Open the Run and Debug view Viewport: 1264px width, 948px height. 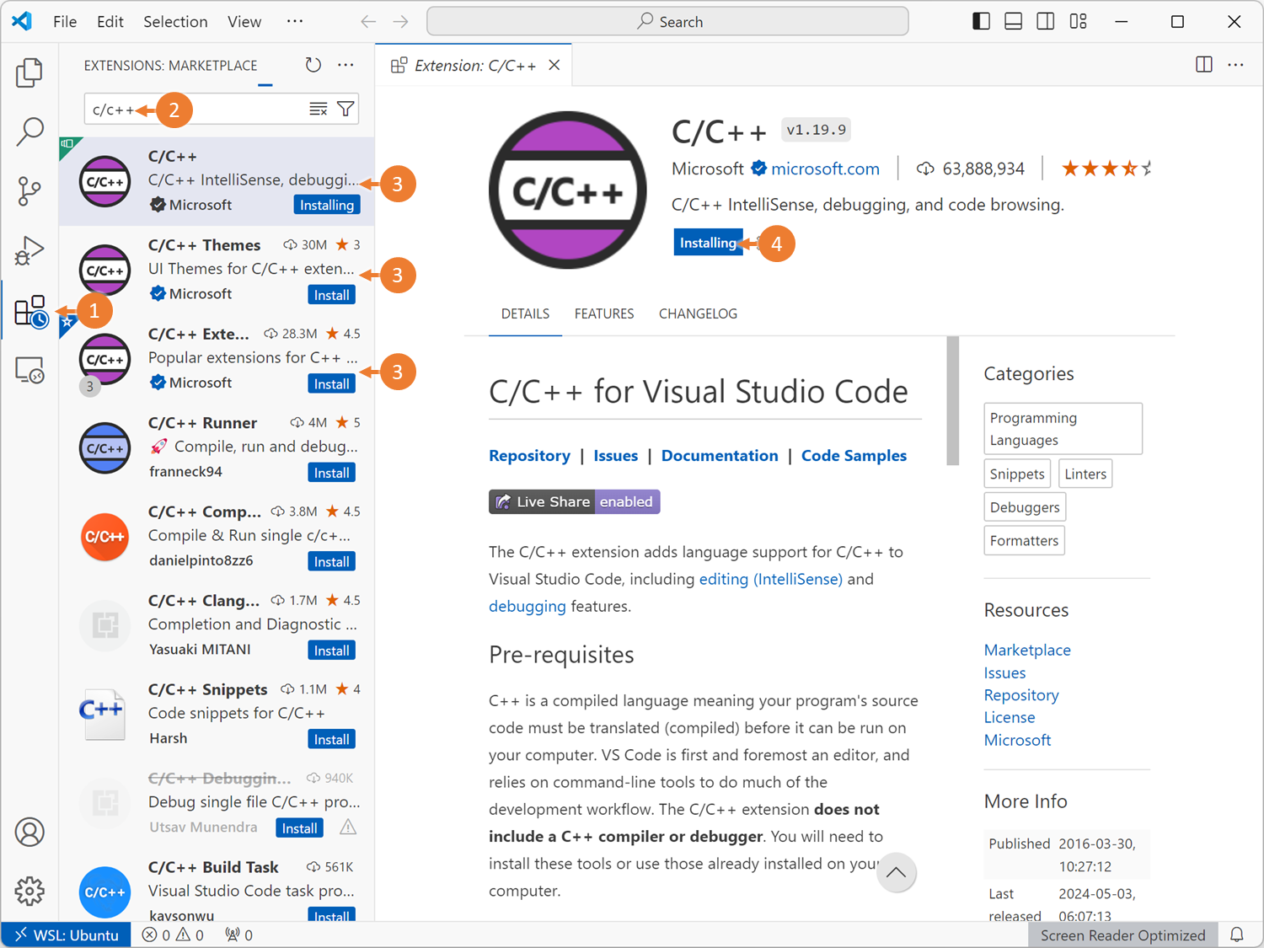[x=29, y=250]
